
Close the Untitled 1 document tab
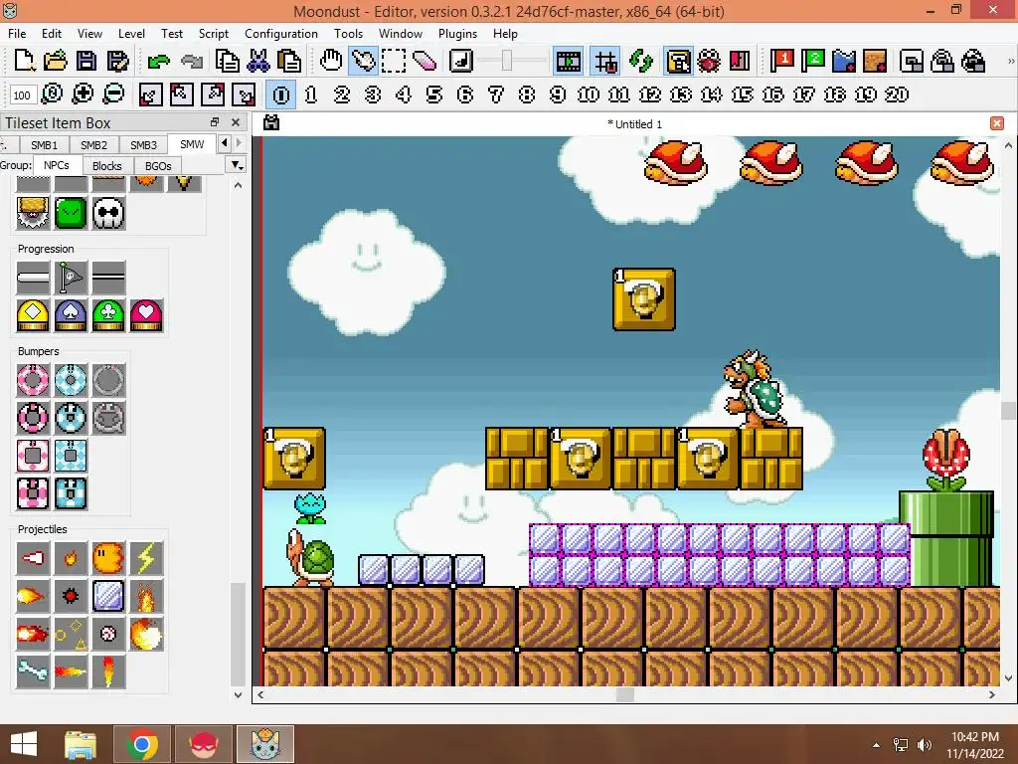[x=997, y=123]
